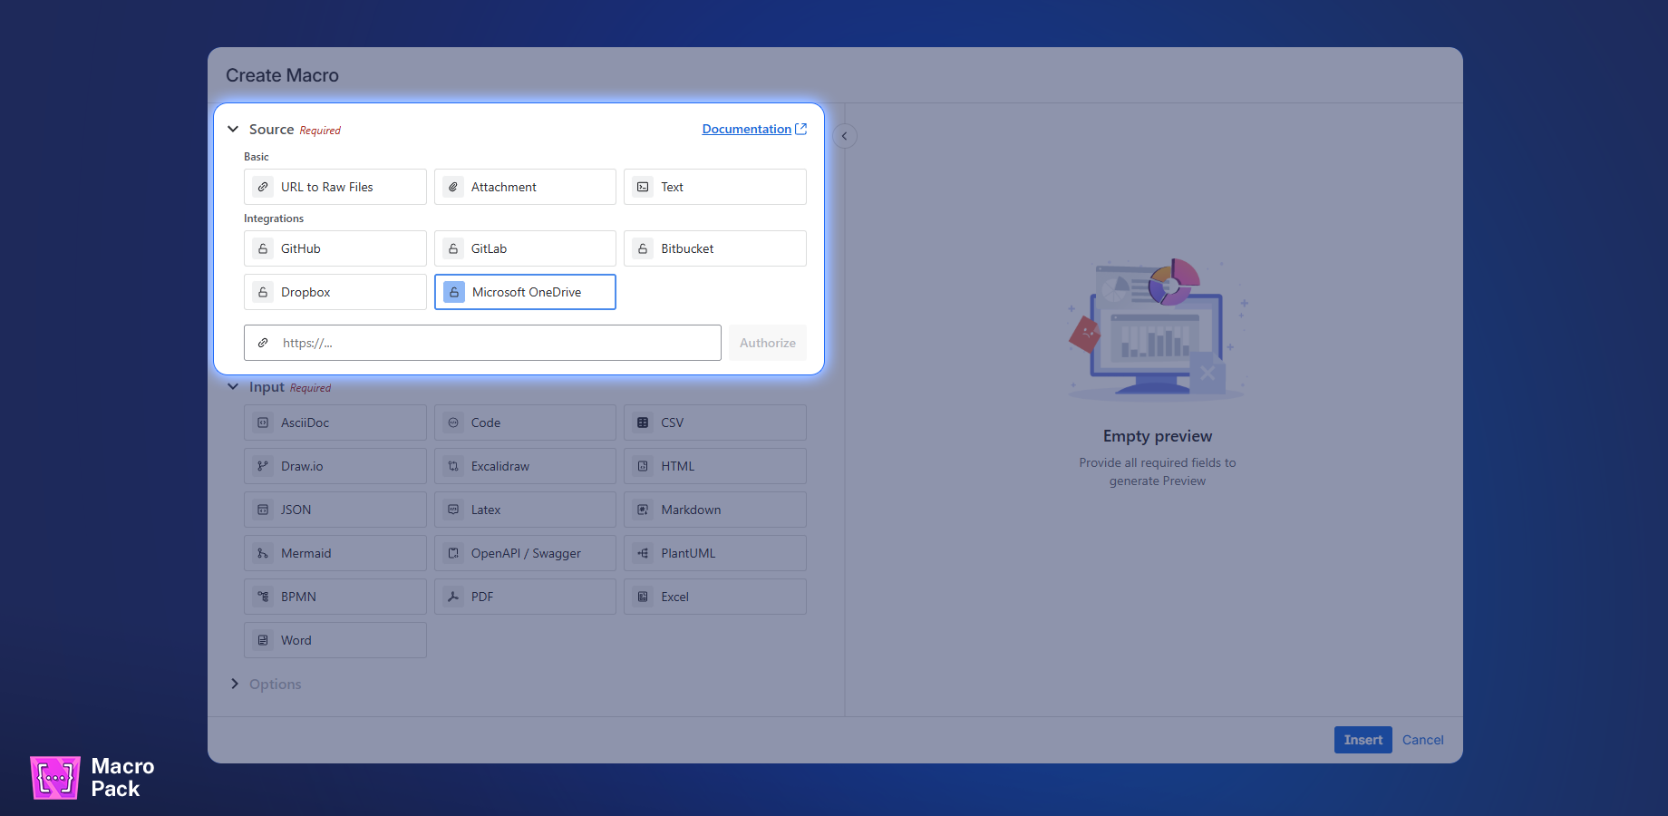Screen dimensions: 1668x816
Task: Click the Code format icon
Action: (x=453, y=423)
